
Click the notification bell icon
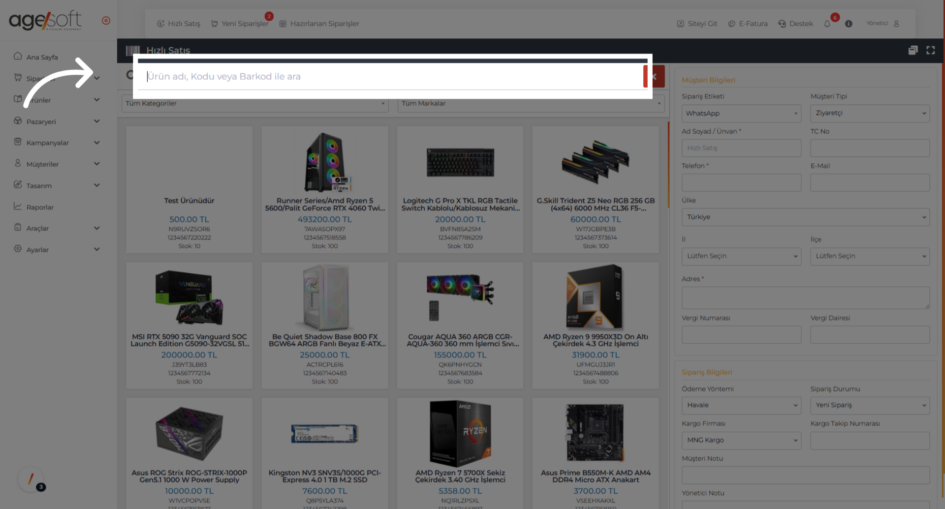(x=827, y=24)
